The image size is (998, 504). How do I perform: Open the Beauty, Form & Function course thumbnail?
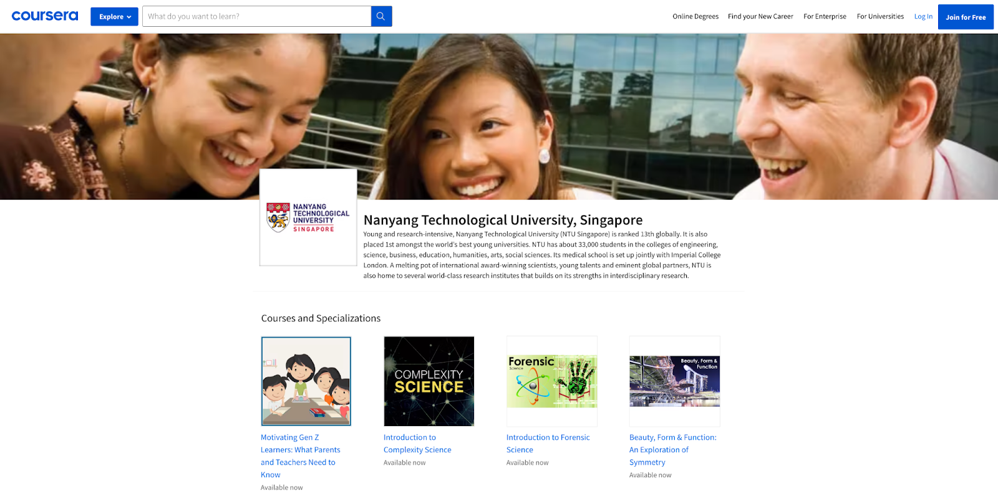tap(675, 381)
